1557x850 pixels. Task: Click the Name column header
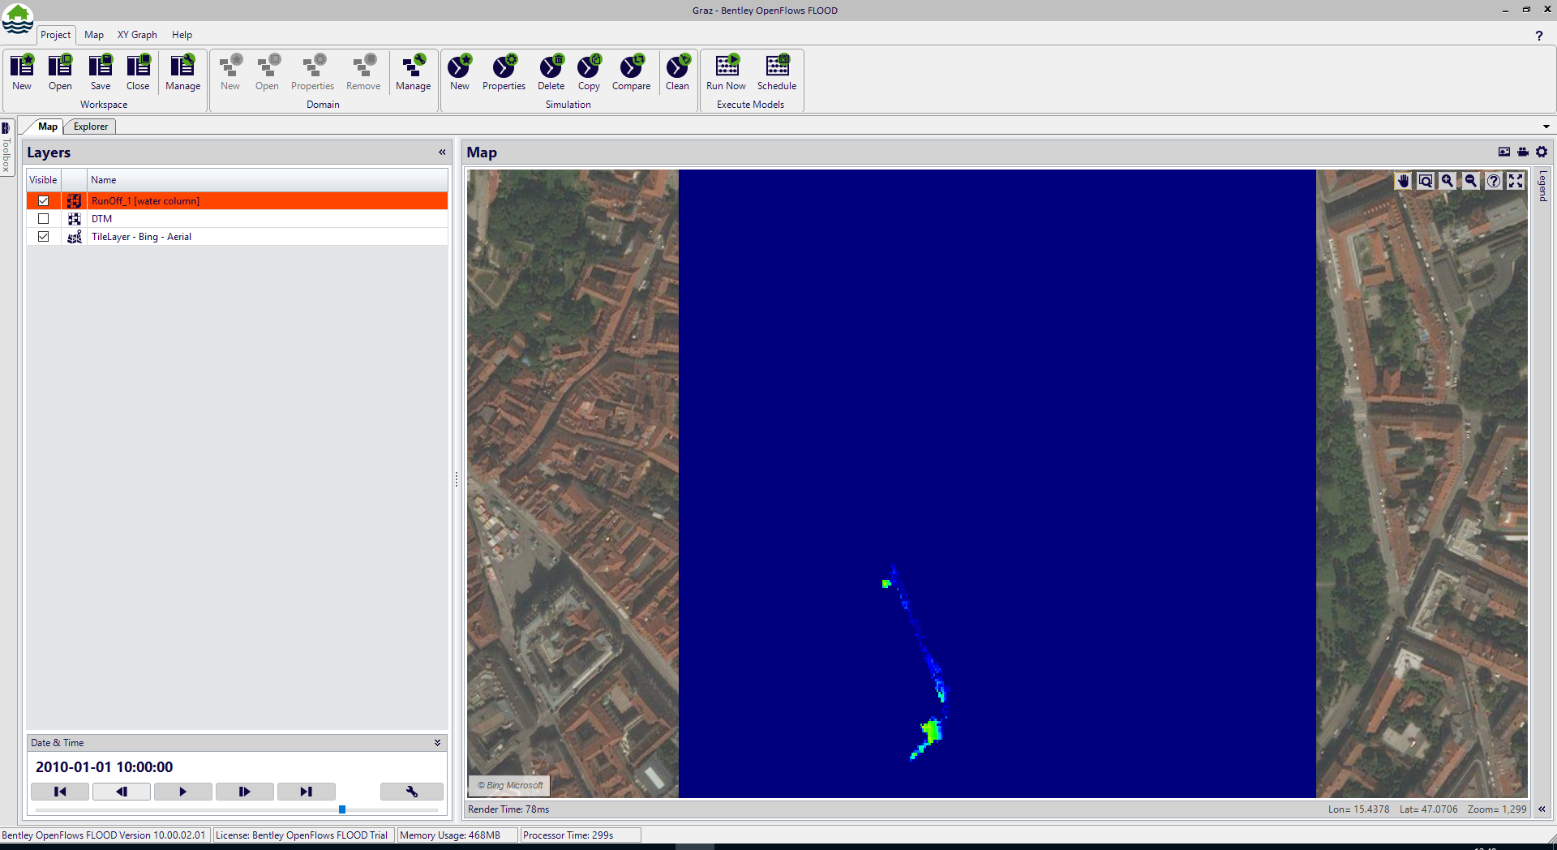coord(268,180)
